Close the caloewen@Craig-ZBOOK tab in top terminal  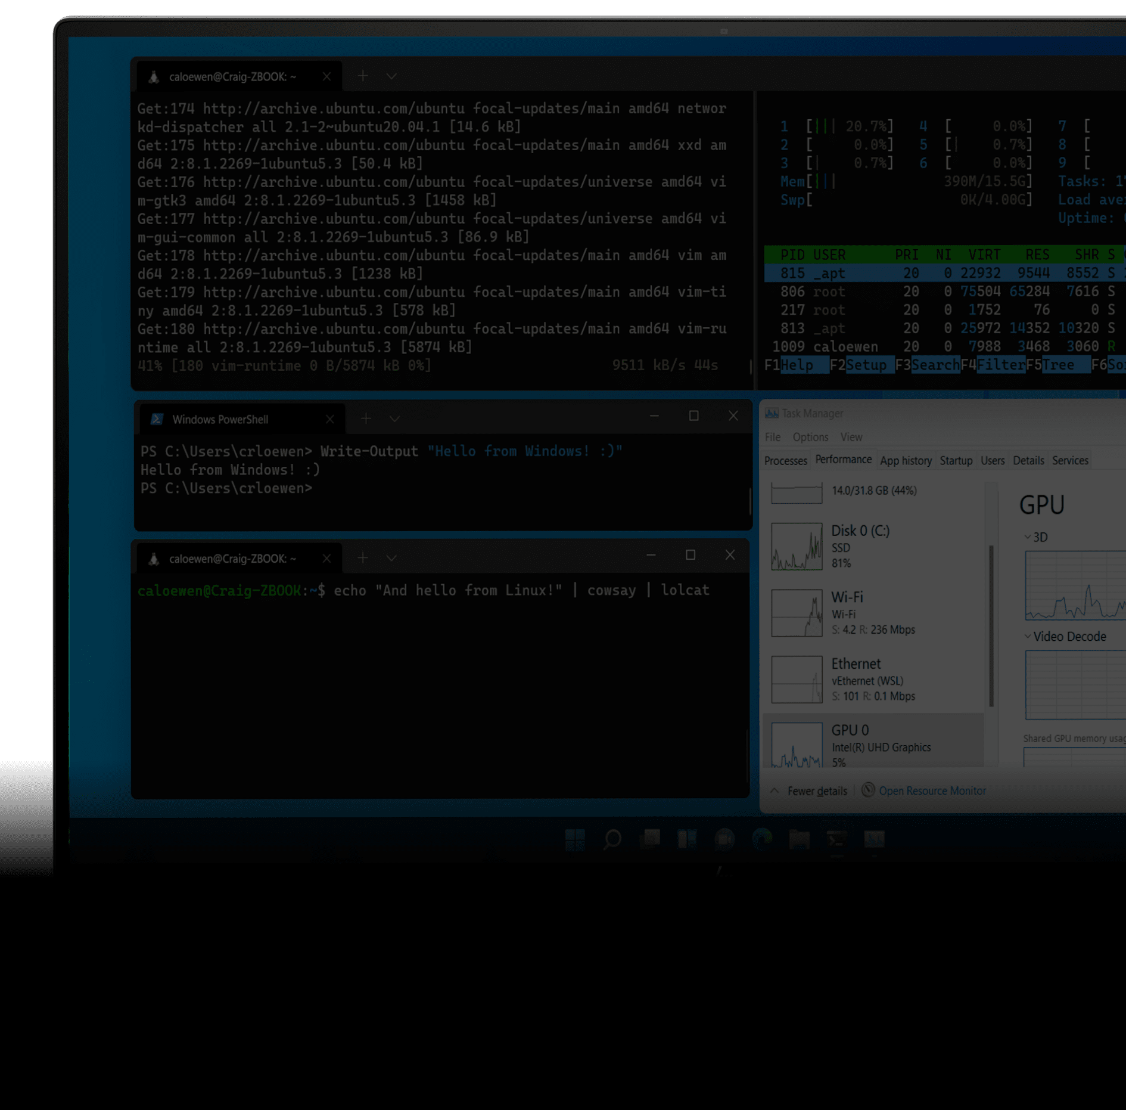(326, 76)
